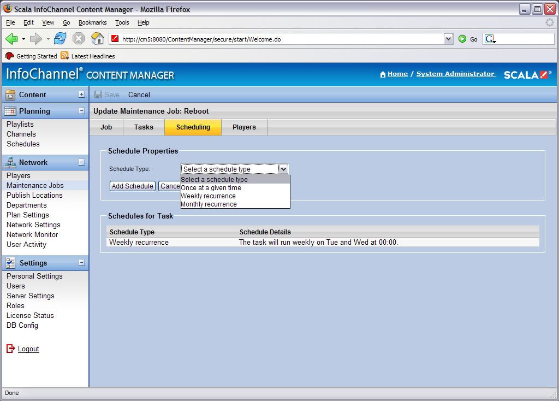The image size is (559, 401).
Task: Switch to the Tasks tab
Action: tap(144, 127)
